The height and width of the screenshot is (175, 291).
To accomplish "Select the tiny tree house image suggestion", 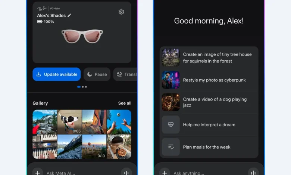I will [209, 58].
